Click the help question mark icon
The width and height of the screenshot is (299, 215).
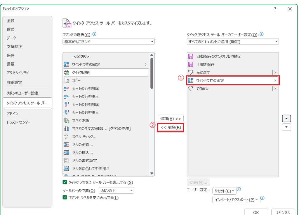275,9
